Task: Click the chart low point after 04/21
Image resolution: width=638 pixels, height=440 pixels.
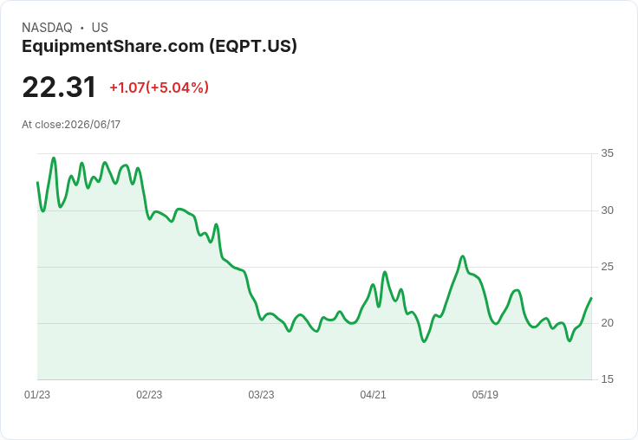Action: [x=424, y=341]
